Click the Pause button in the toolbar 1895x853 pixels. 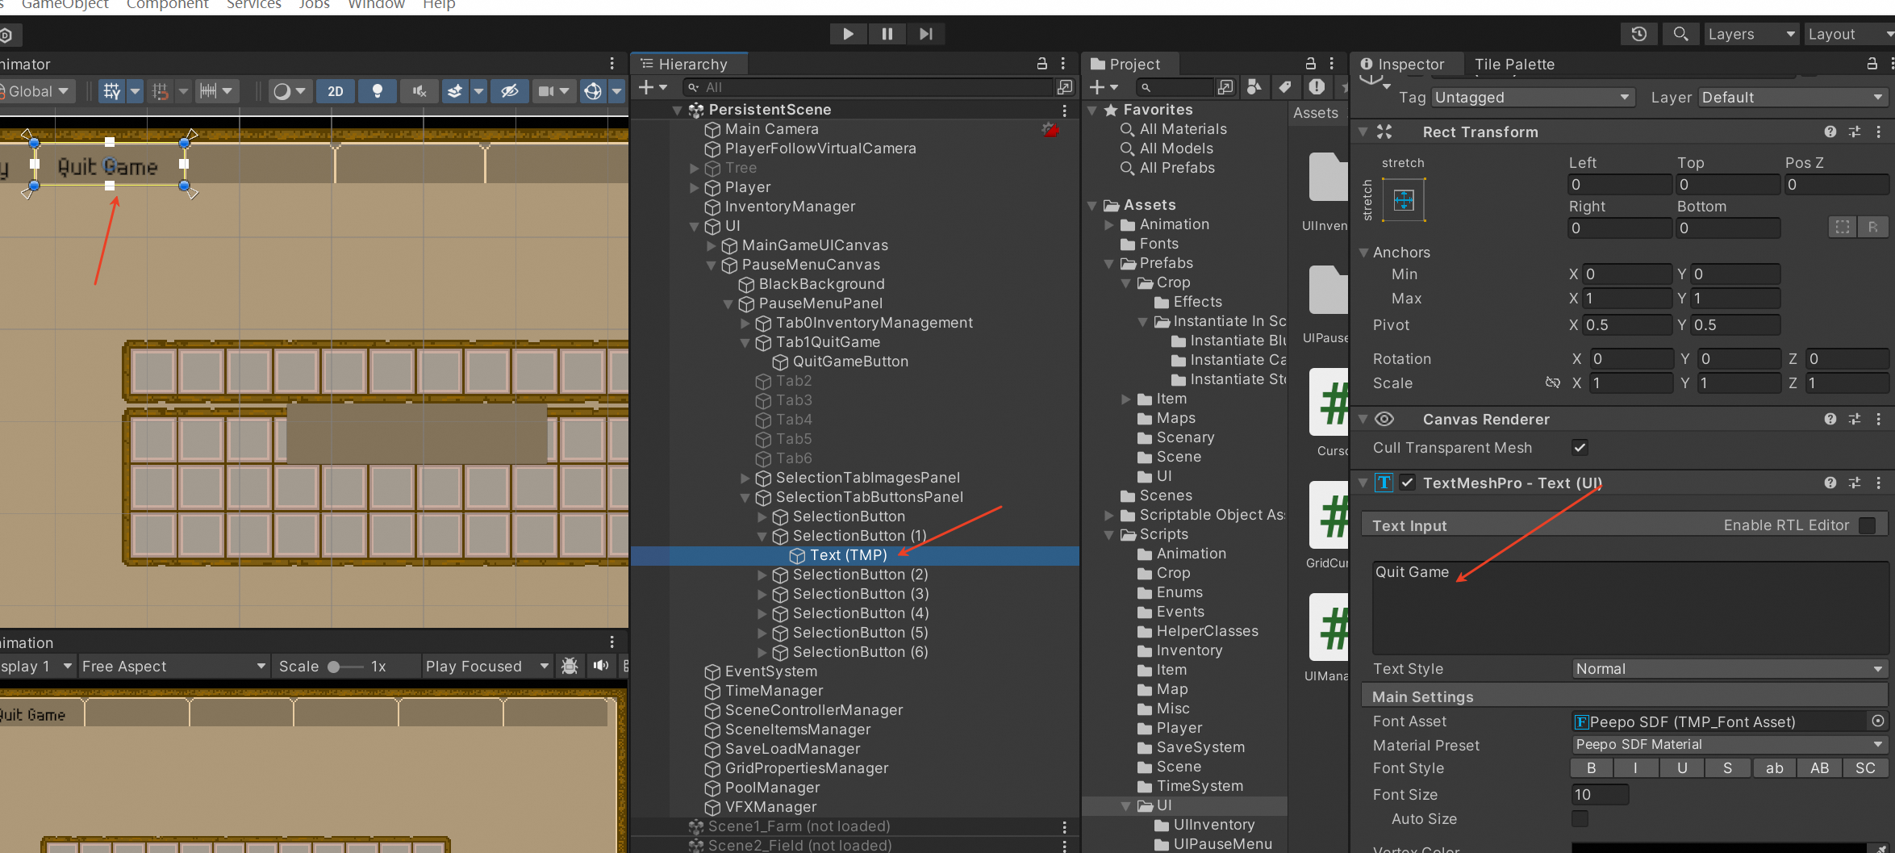click(x=887, y=34)
